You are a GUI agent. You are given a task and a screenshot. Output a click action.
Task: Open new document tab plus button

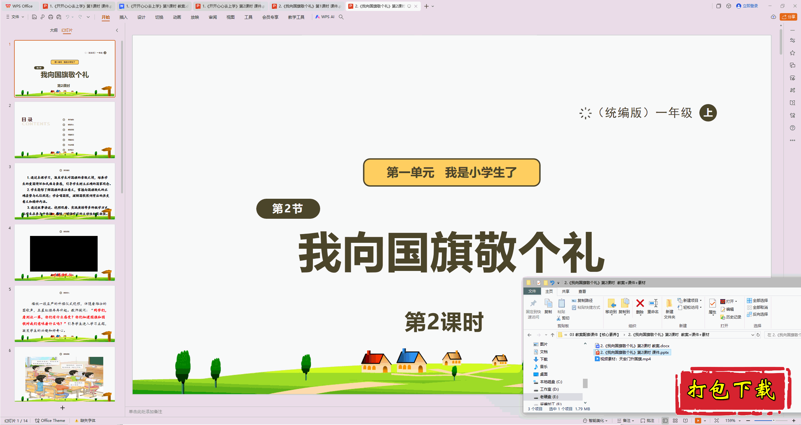(x=426, y=6)
